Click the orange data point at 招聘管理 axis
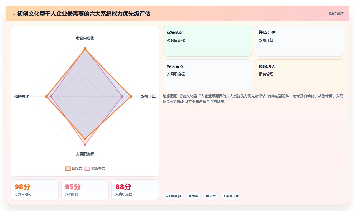The image size is (355, 211). pyautogui.click(x=46, y=96)
